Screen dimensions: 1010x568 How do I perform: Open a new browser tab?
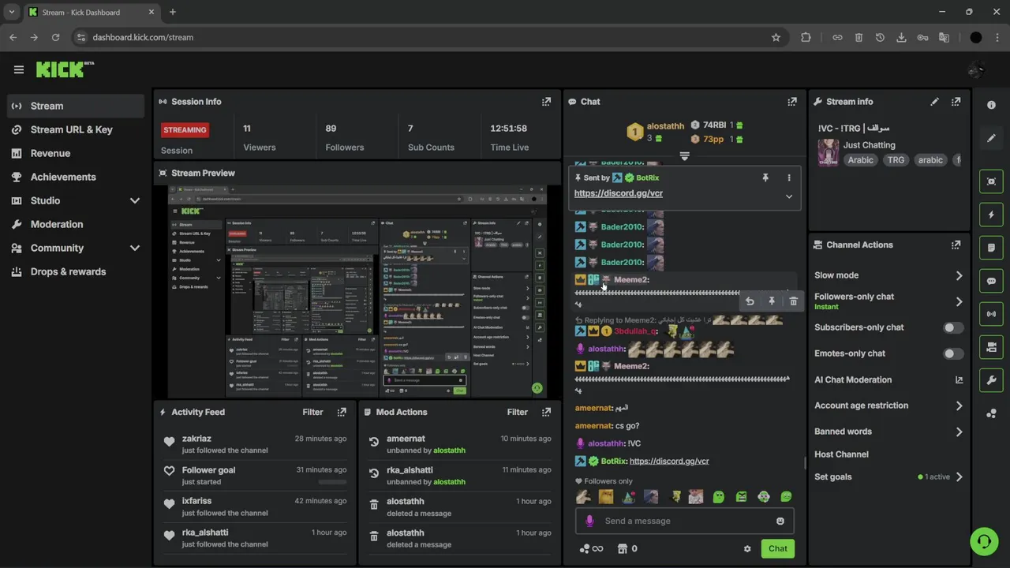click(172, 12)
